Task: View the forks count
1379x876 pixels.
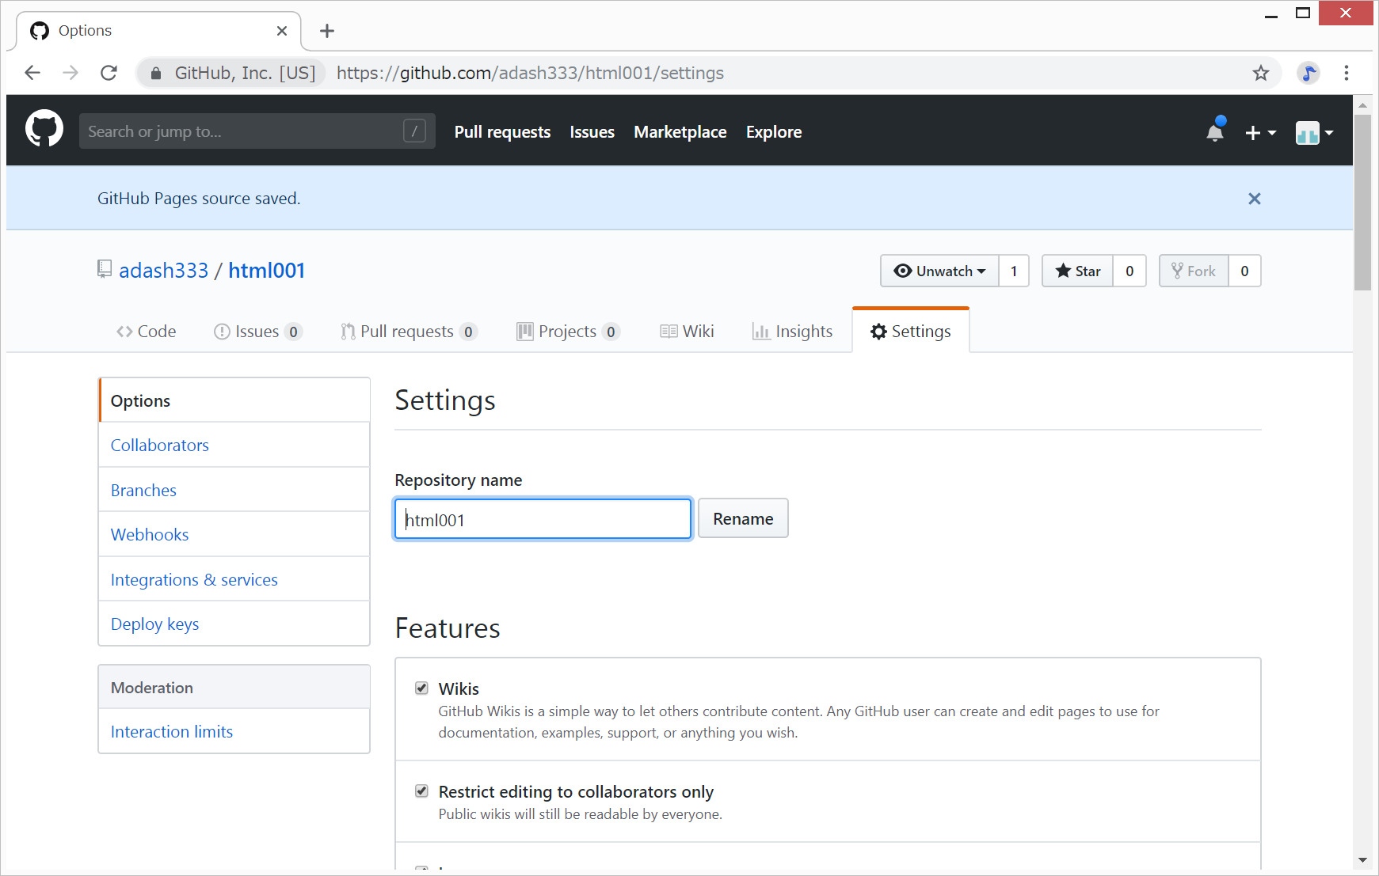Action: (x=1244, y=271)
